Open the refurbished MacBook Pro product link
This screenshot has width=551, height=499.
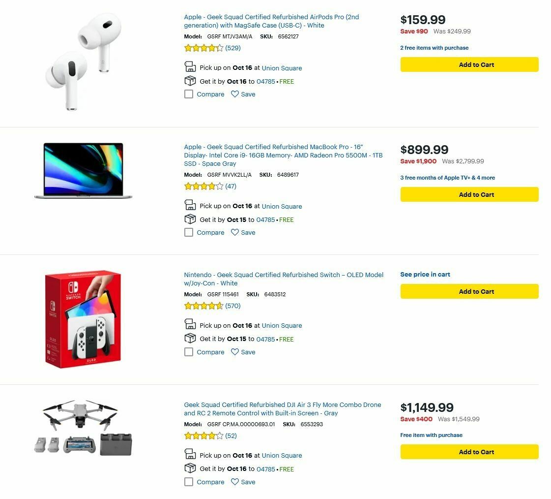[x=284, y=155]
